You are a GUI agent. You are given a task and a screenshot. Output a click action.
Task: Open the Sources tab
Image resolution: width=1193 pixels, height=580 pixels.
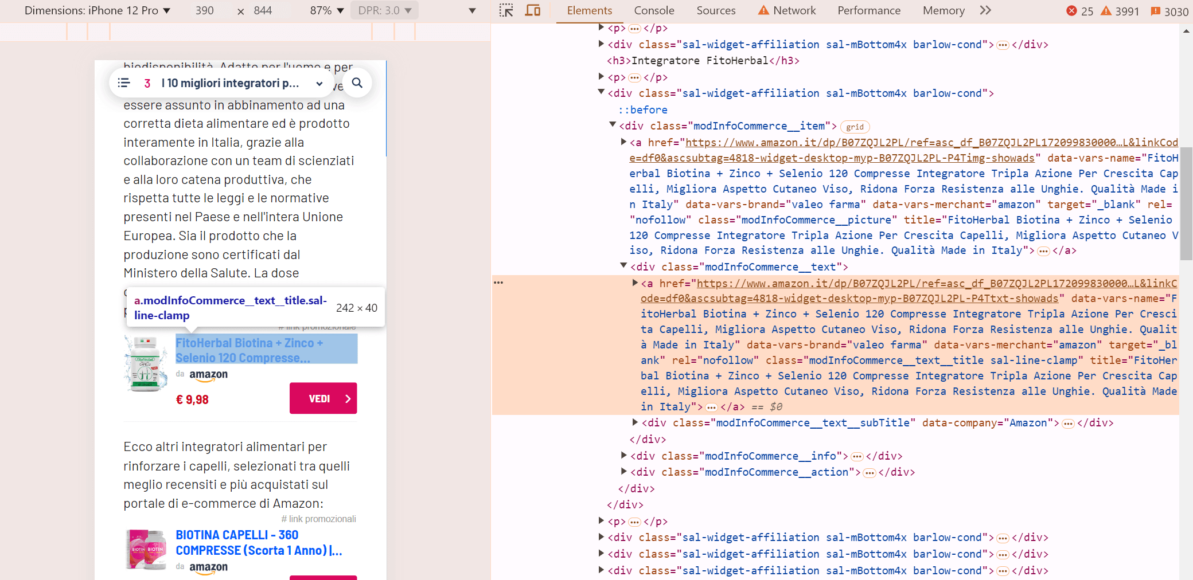click(x=716, y=10)
